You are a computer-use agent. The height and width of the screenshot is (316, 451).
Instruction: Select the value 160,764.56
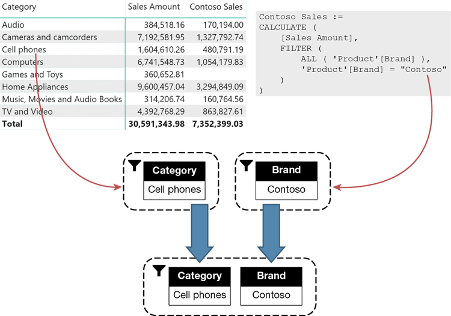pyautogui.click(x=223, y=99)
